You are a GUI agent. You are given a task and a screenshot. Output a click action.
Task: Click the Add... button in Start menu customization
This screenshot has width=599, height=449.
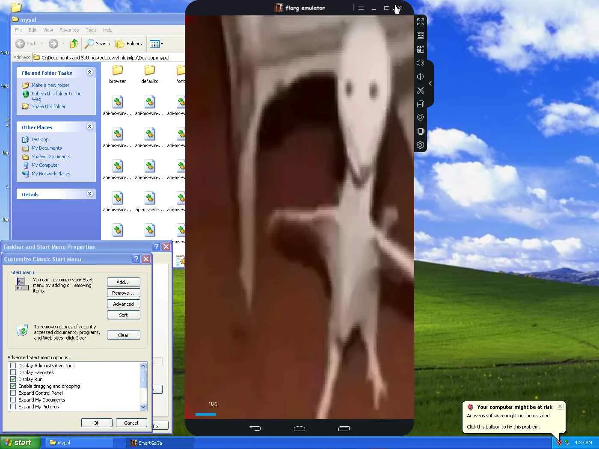123,282
